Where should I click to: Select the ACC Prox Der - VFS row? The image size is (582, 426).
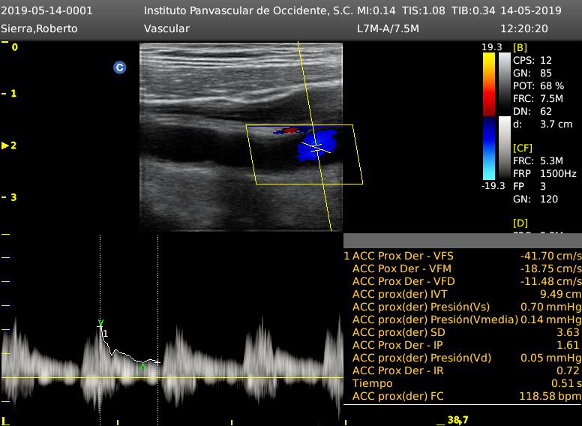tap(463, 256)
